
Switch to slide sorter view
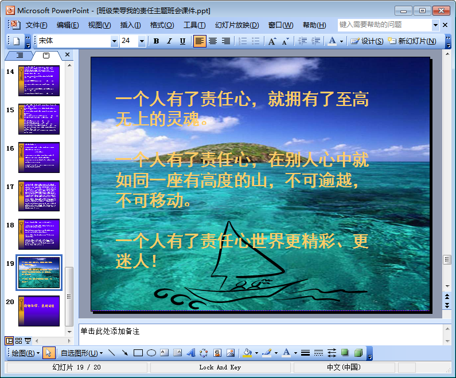[18, 341]
